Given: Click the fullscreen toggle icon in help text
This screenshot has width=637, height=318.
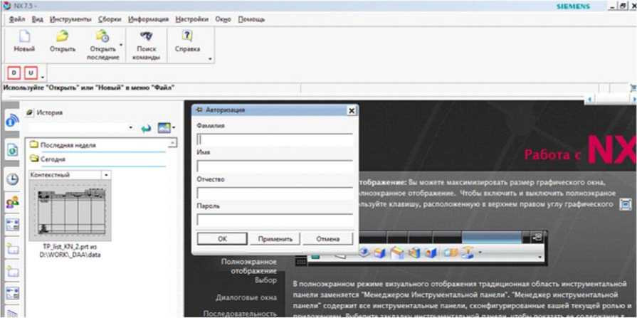Looking at the screenshot, I should (625, 203).
